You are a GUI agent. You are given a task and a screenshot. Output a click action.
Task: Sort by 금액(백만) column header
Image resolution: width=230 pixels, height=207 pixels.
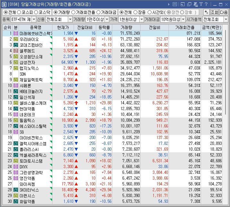pos(212,27)
